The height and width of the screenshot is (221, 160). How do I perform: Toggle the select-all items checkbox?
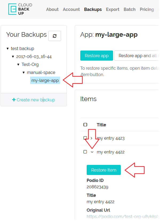[x=85, y=125]
